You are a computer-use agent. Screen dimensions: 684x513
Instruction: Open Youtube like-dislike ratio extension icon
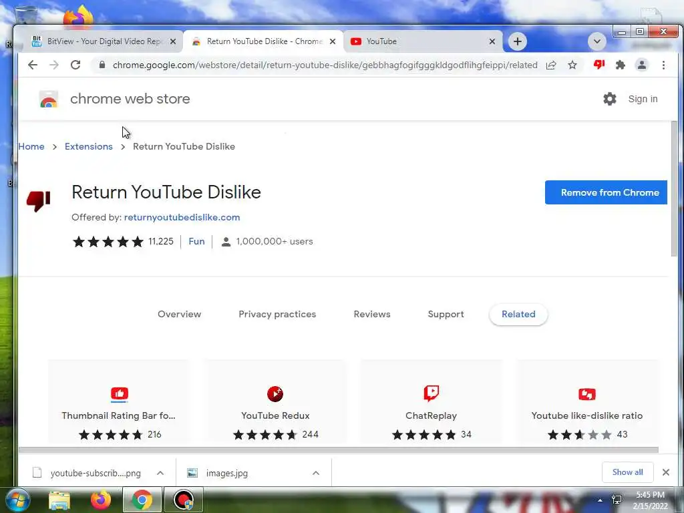pyautogui.click(x=586, y=394)
